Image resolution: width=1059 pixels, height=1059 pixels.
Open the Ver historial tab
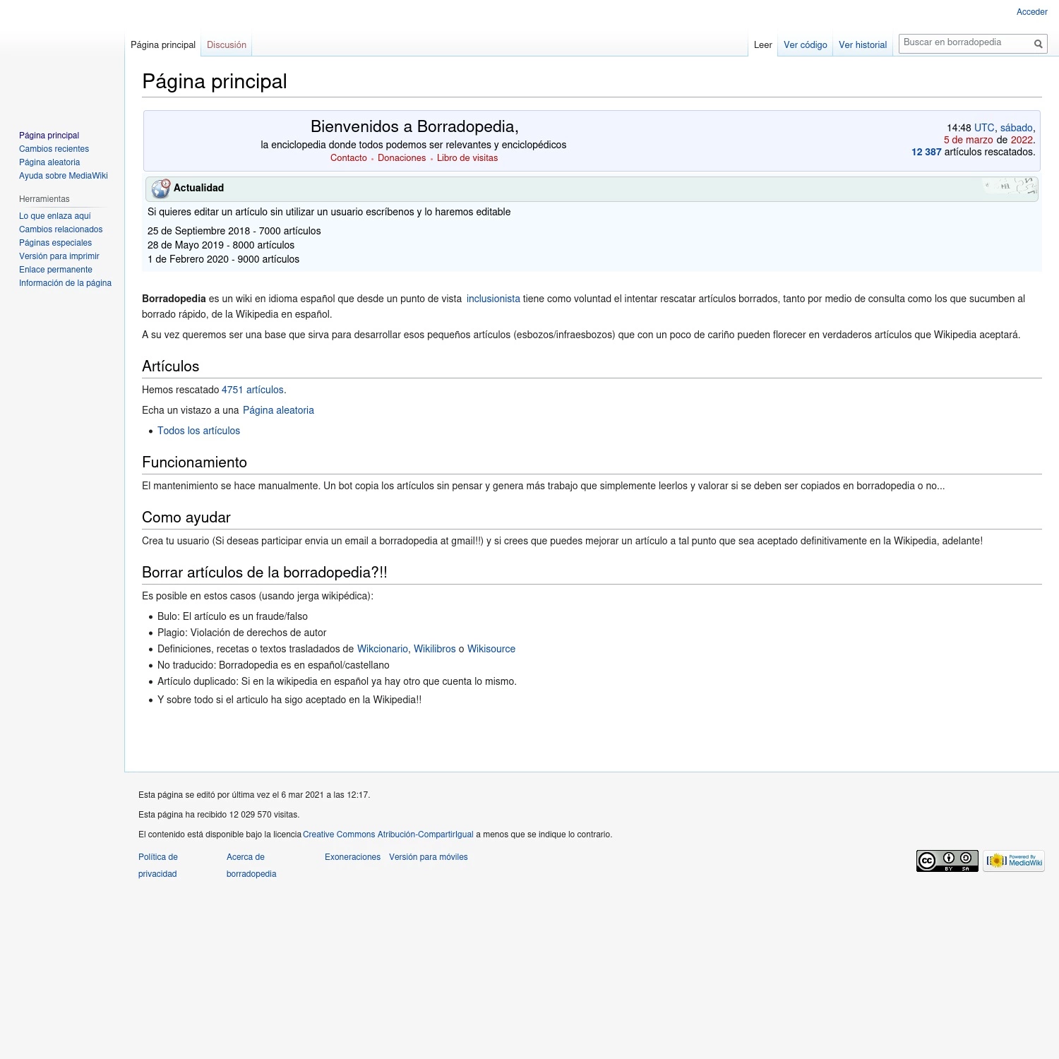coord(863,44)
